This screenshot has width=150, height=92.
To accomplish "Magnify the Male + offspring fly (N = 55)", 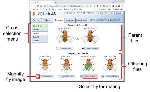I will (60, 77).
